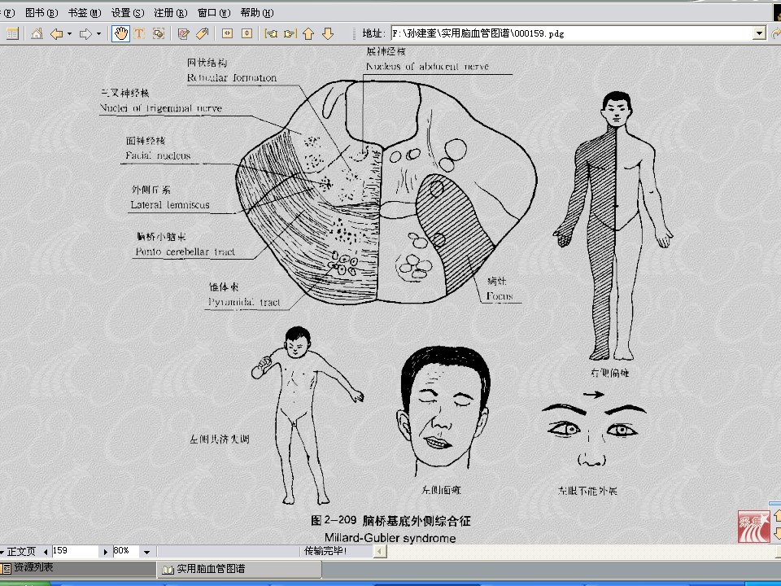Click the bookmark tag icon
Image resolution: width=781 pixels, height=586 pixels.
coord(202,33)
